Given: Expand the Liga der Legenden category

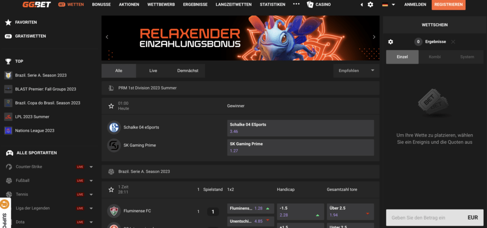Looking at the screenshot, I should [x=91, y=208].
